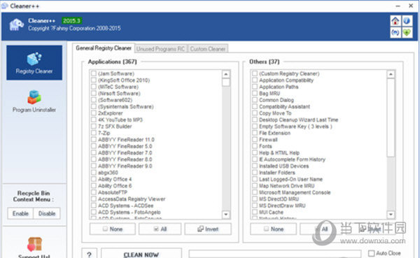
Task: Toggle the Auto Close checkbox
Action: [371, 253]
